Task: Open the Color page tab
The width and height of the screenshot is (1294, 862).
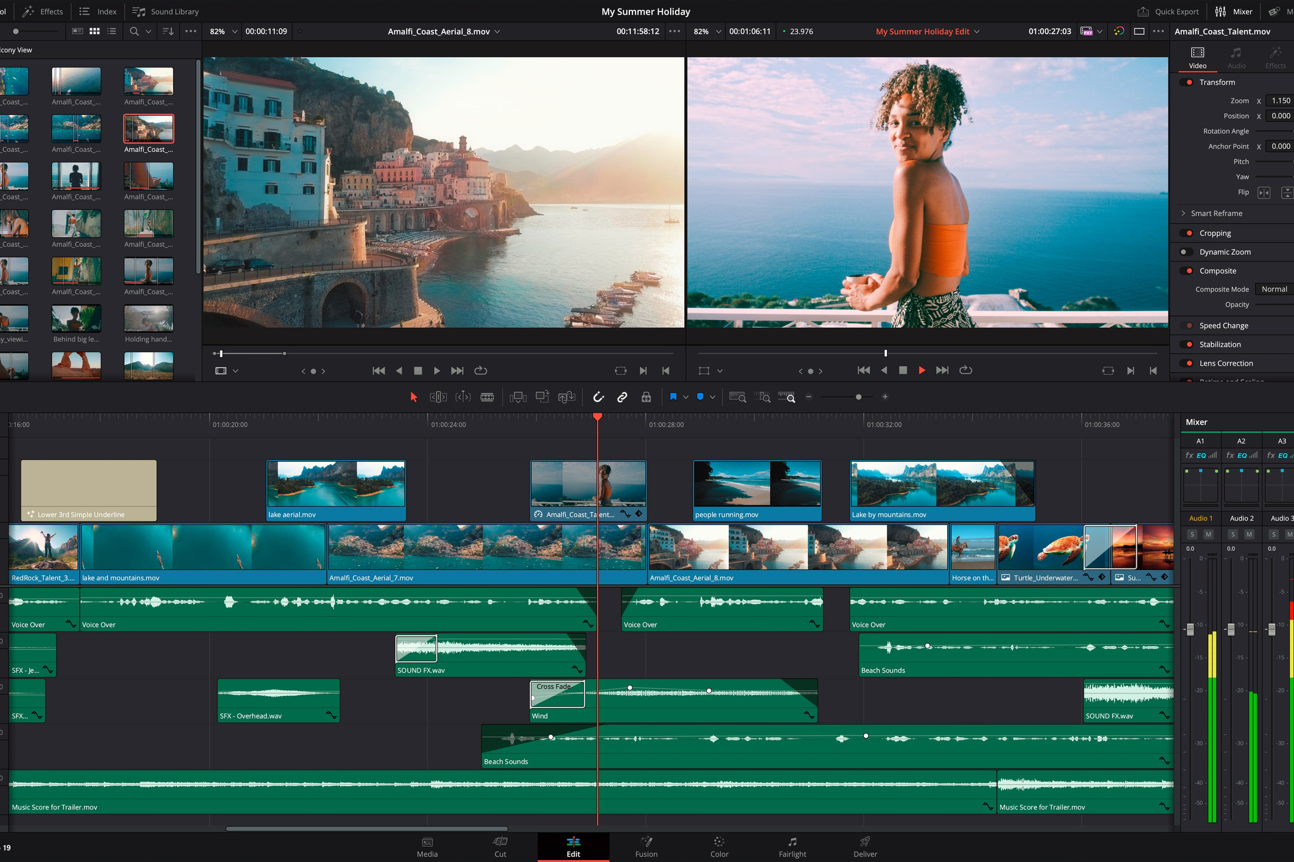Action: pyautogui.click(x=719, y=846)
